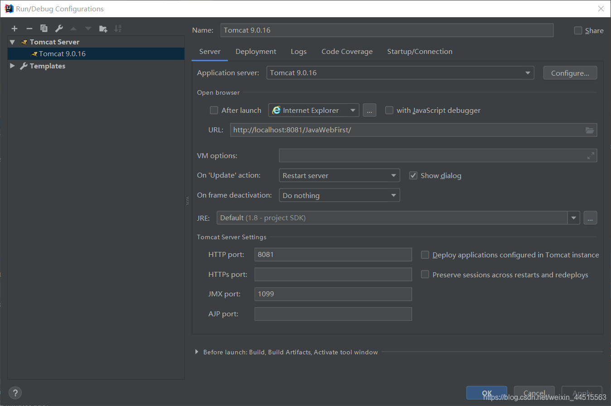Screen dimensions: 611x406
Task: Move configuration up arrow
Action: [73, 29]
